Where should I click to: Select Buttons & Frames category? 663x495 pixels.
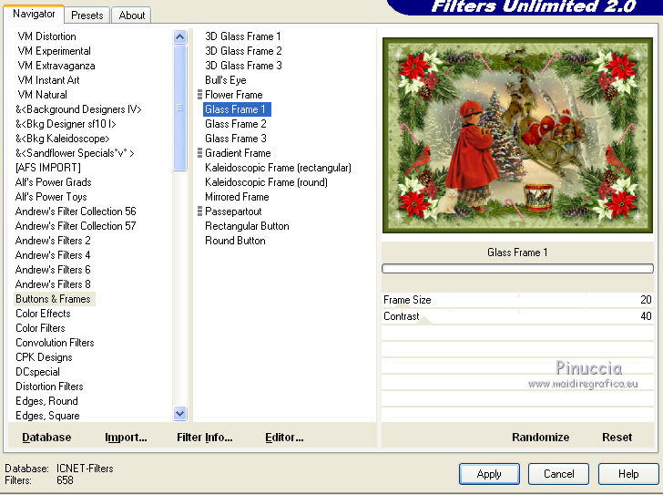click(53, 299)
